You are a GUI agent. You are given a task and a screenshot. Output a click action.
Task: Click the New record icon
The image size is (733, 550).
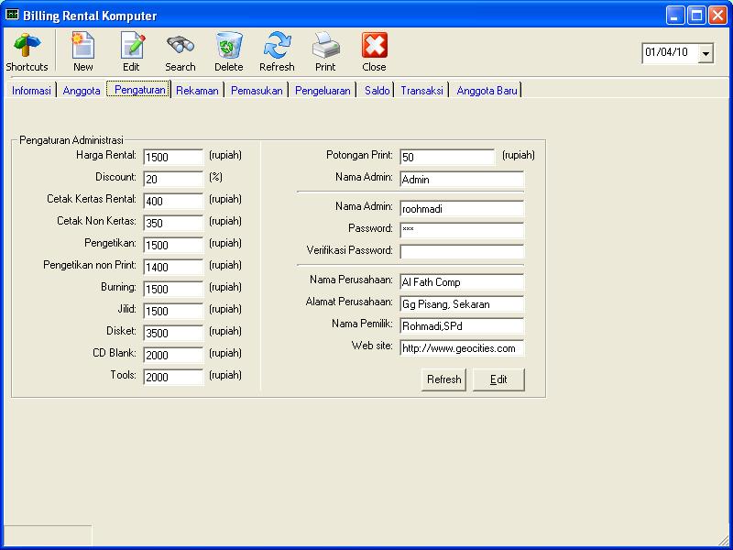point(83,46)
